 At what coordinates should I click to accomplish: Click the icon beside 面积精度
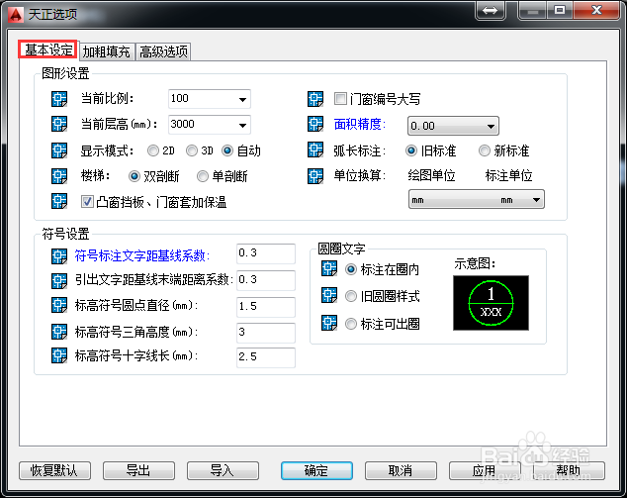coord(315,124)
